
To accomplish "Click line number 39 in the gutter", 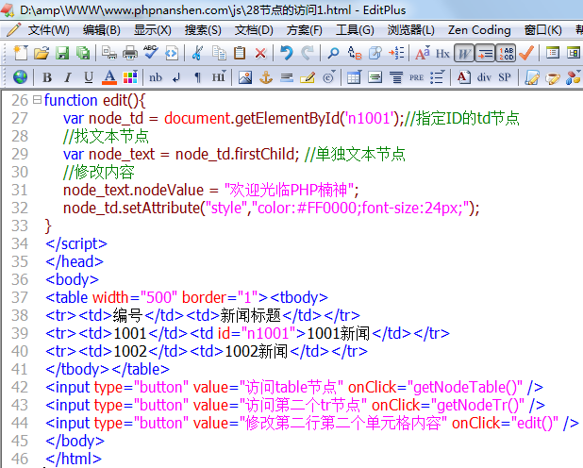I will (20, 333).
